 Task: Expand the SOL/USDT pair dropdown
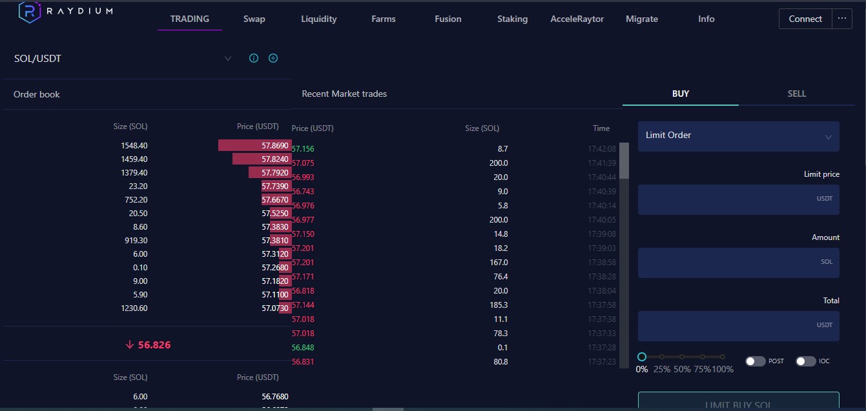tap(227, 59)
